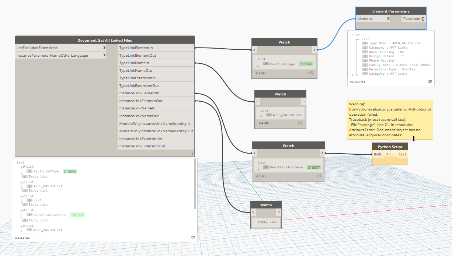This screenshot has height=256, width=452.
Task: Select element ID 315506 in RevitLinkType Watch node
Action: point(306,64)
